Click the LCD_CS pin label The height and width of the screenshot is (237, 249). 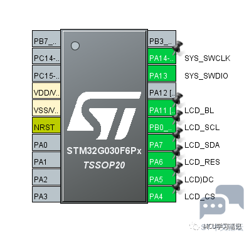click(199, 197)
